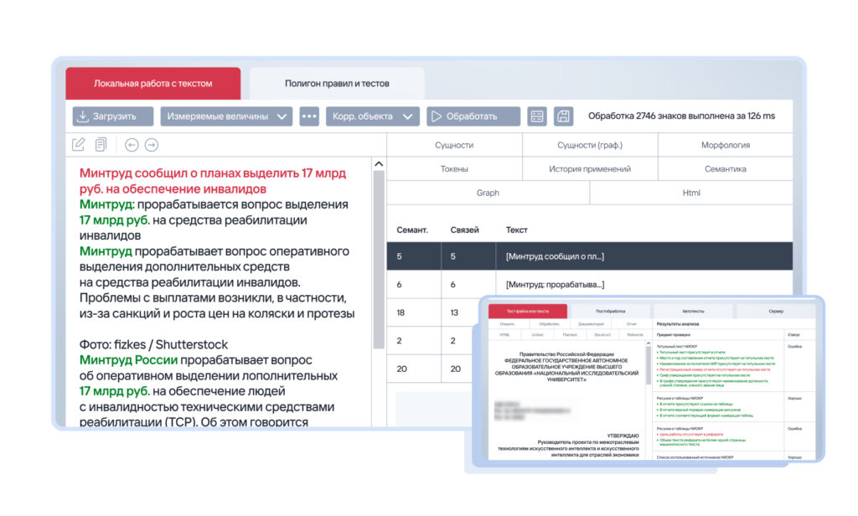Viewport: 858px width, 516px height.
Task: Click the table/grid view icon next to Обработать
Action: click(536, 116)
